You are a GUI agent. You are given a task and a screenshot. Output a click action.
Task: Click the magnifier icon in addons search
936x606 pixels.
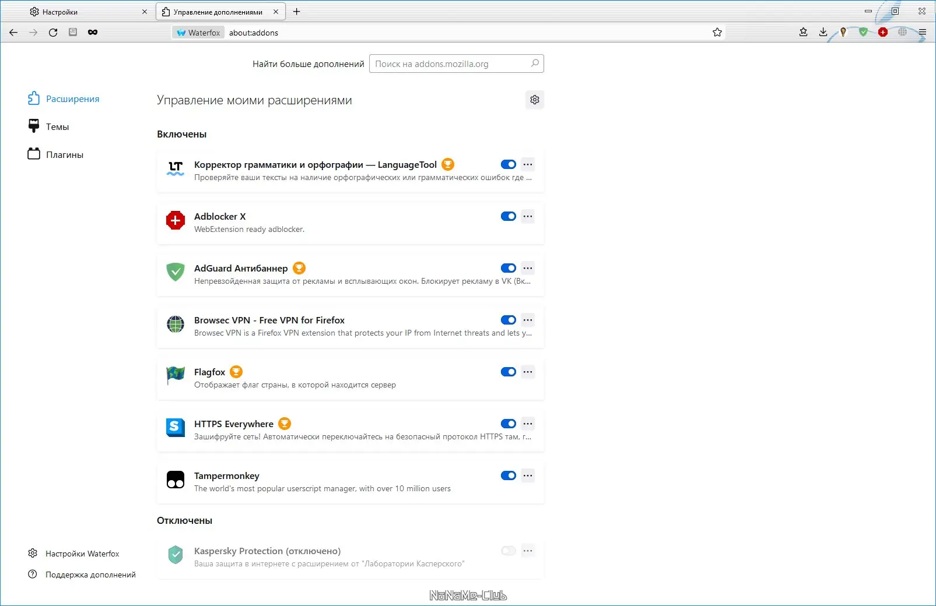pyautogui.click(x=535, y=64)
